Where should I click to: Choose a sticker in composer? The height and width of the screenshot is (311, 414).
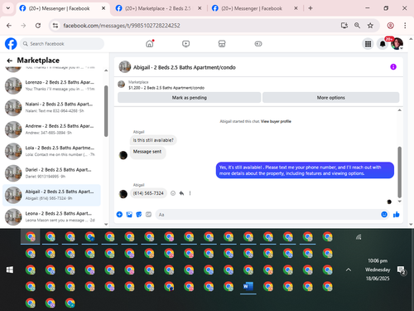(139, 214)
